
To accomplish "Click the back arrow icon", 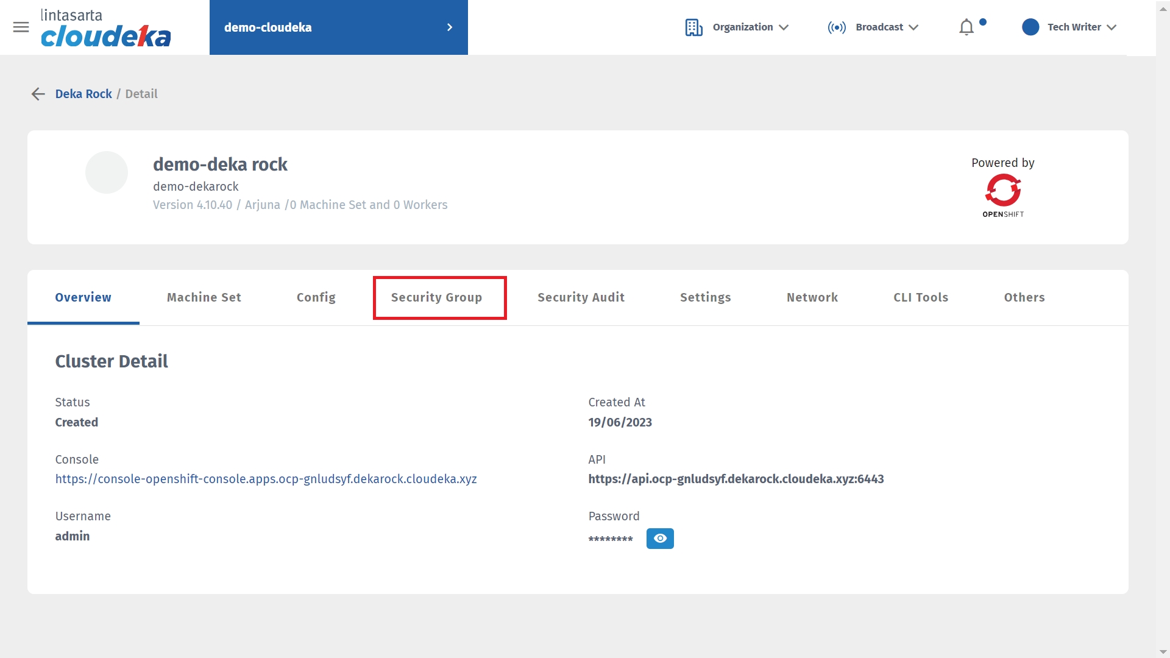I will point(38,94).
